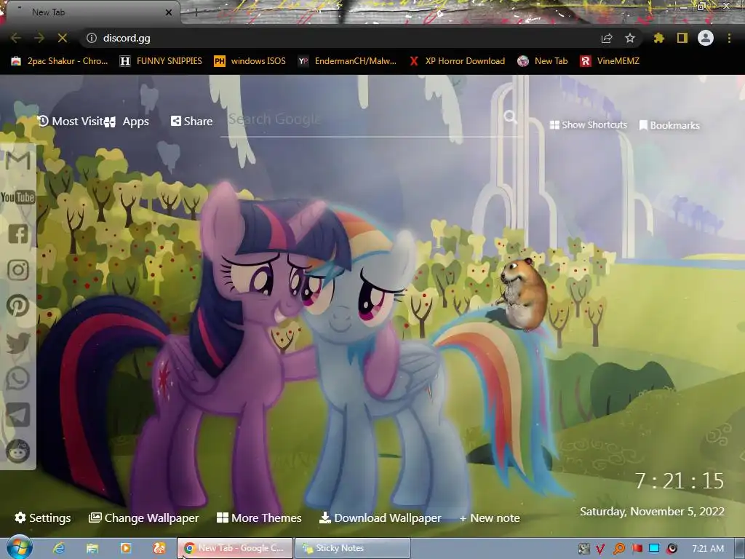Bookmark this tab with the star

click(x=630, y=38)
